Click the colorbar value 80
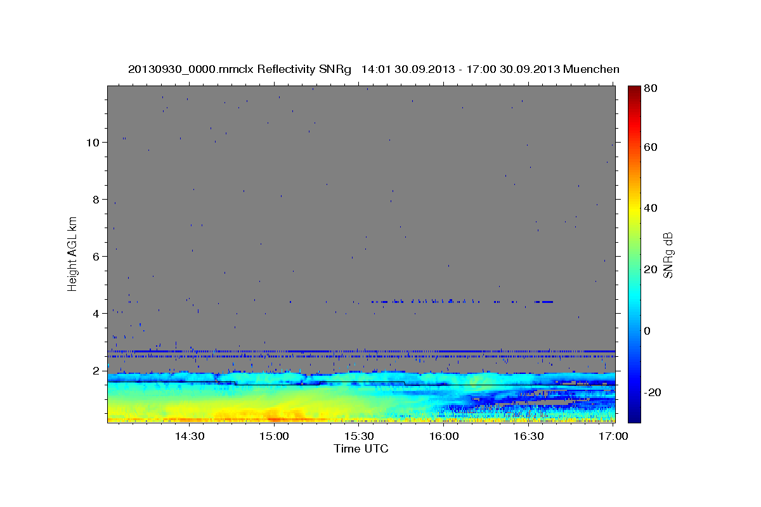The image size is (761, 507). coord(652,89)
